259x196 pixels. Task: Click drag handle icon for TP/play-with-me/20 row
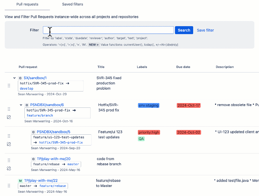[x=9, y=160]
